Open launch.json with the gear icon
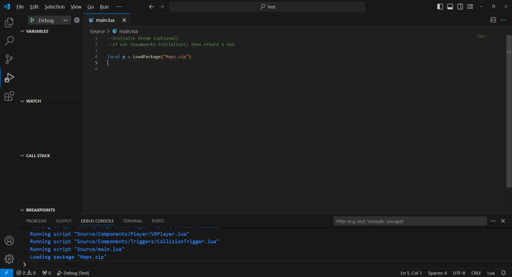This screenshot has height=277, width=512. pyautogui.click(x=77, y=20)
